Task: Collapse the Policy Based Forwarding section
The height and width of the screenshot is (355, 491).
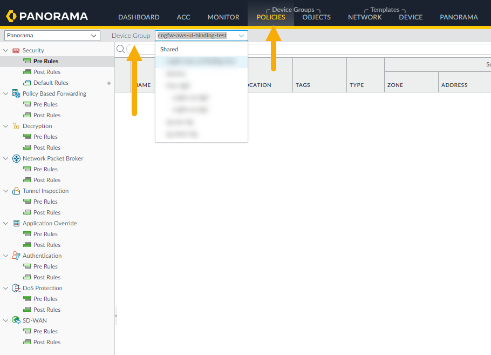Action: pos(5,93)
